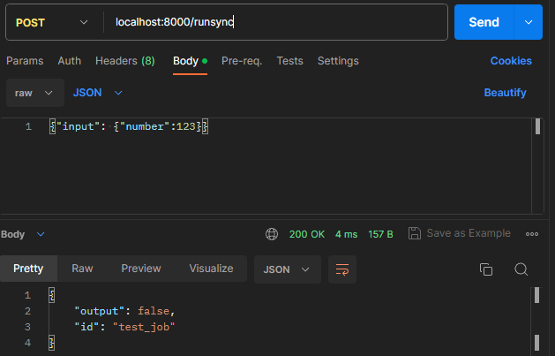The width and height of the screenshot is (555, 356).
Task: Click the Cookies link
Action: tap(511, 61)
